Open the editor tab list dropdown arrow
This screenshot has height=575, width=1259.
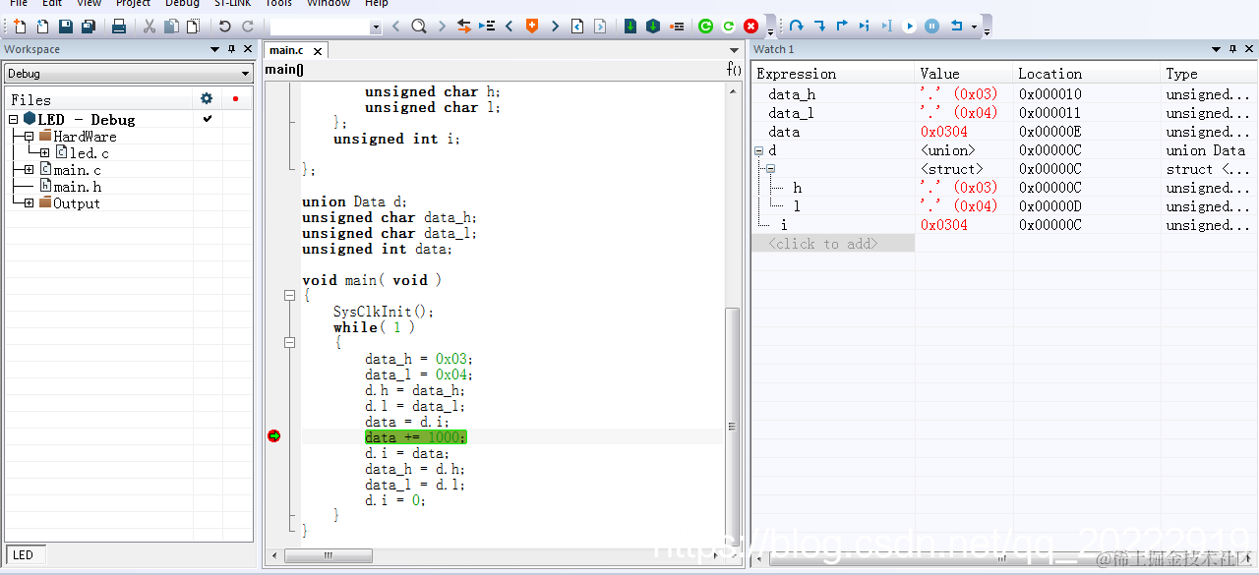pos(734,50)
